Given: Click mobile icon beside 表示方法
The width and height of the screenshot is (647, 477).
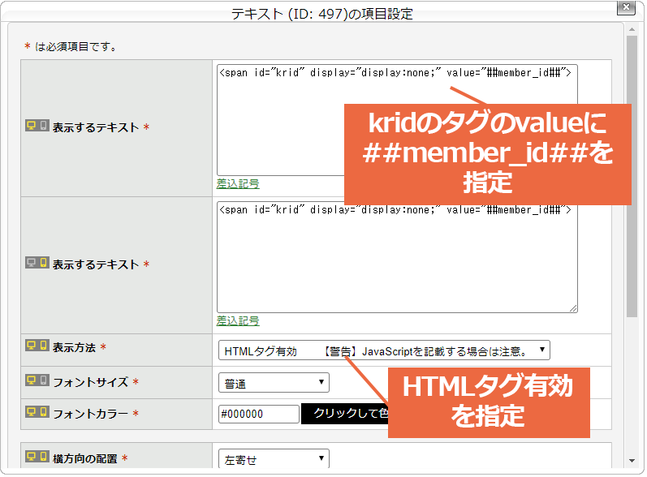Looking at the screenshot, I should [x=43, y=346].
